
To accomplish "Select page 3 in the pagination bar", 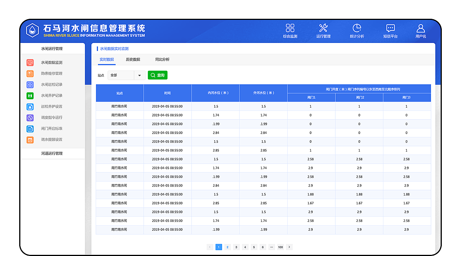I will coord(236,247).
